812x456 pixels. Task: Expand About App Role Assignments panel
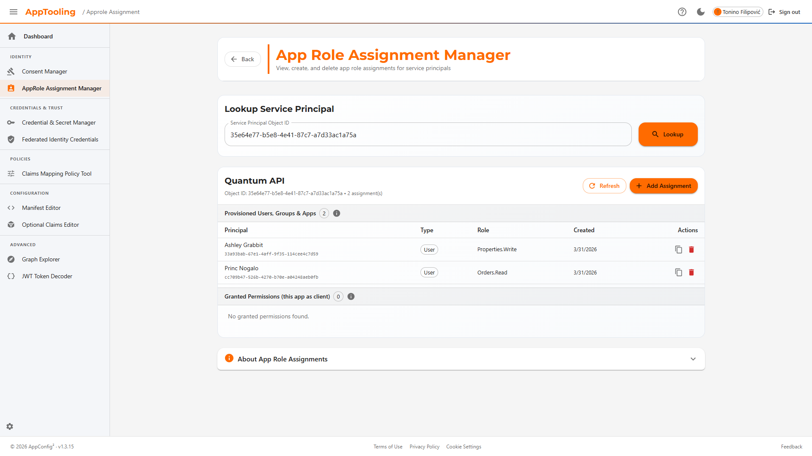[693, 359]
